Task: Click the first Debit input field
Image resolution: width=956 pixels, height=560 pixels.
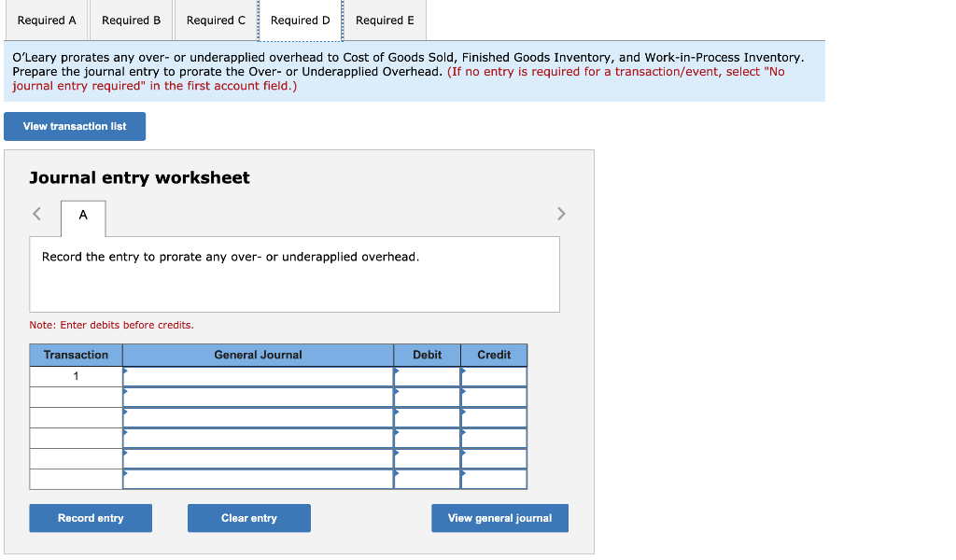Action: pos(426,376)
